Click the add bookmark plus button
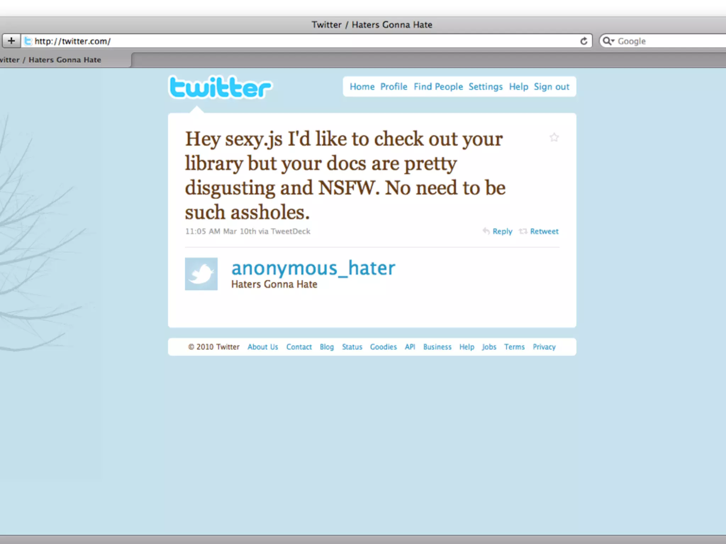This screenshot has width=726, height=544. 11,41
